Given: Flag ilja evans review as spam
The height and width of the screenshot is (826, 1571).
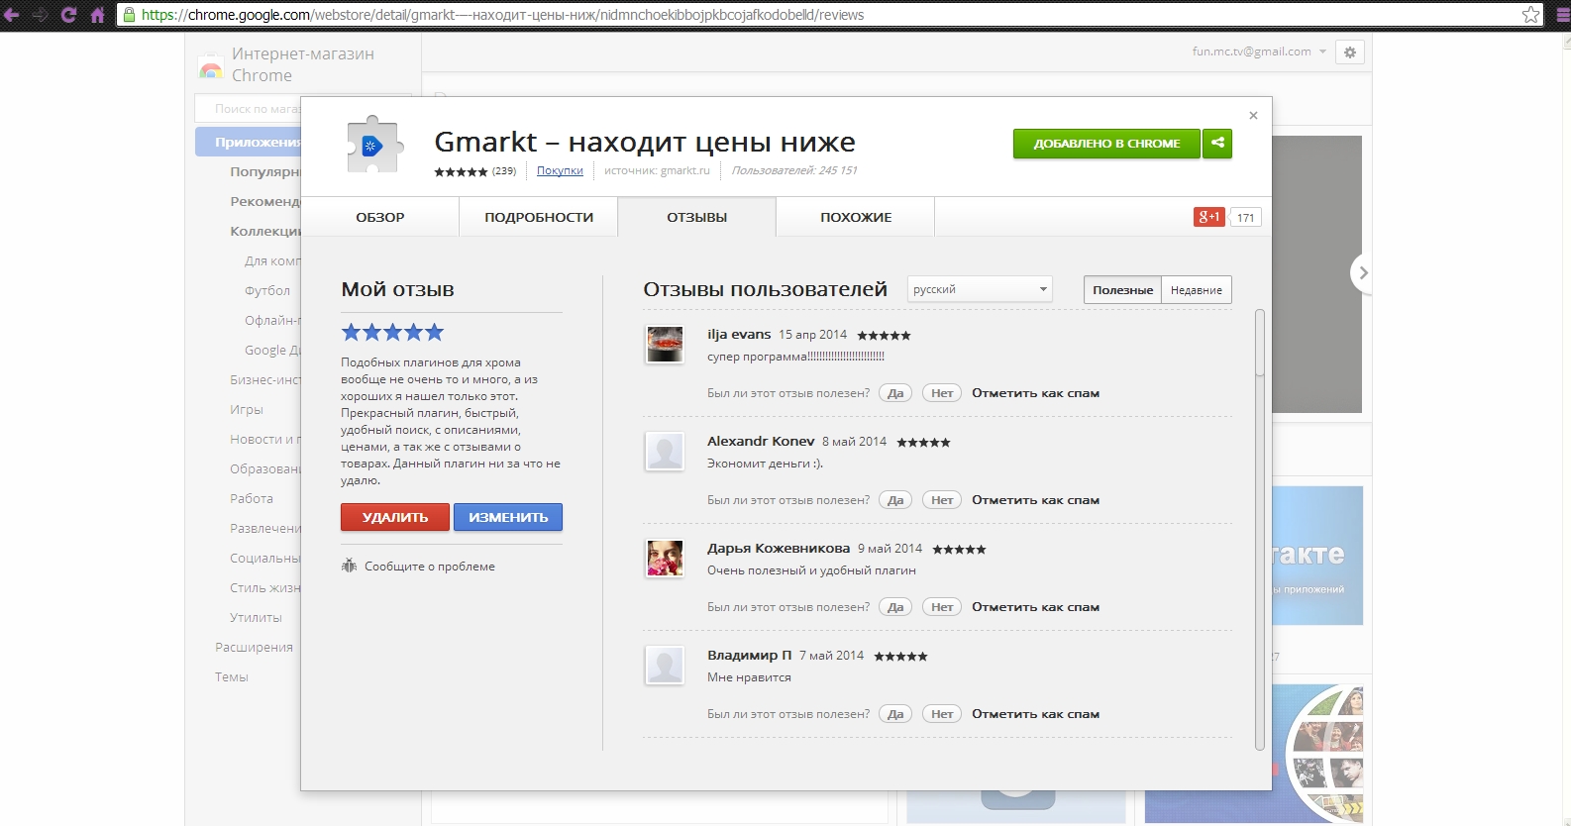Looking at the screenshot, I should coord(1035,393).
